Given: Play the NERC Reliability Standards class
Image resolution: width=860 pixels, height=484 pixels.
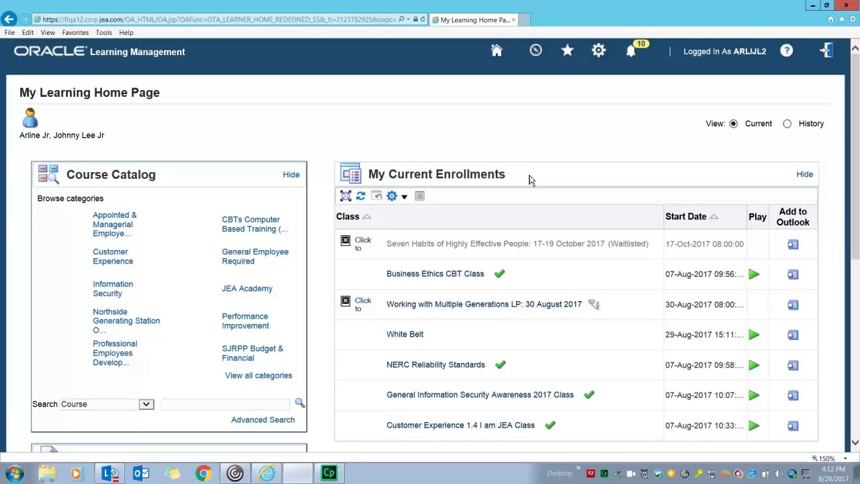Looking at the screenshot, I should click(754, 365).
